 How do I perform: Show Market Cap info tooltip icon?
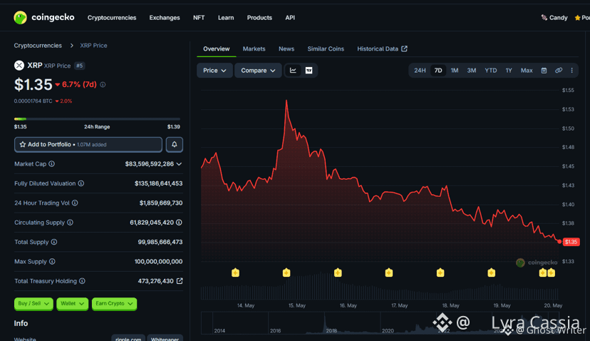pos(51,164)
